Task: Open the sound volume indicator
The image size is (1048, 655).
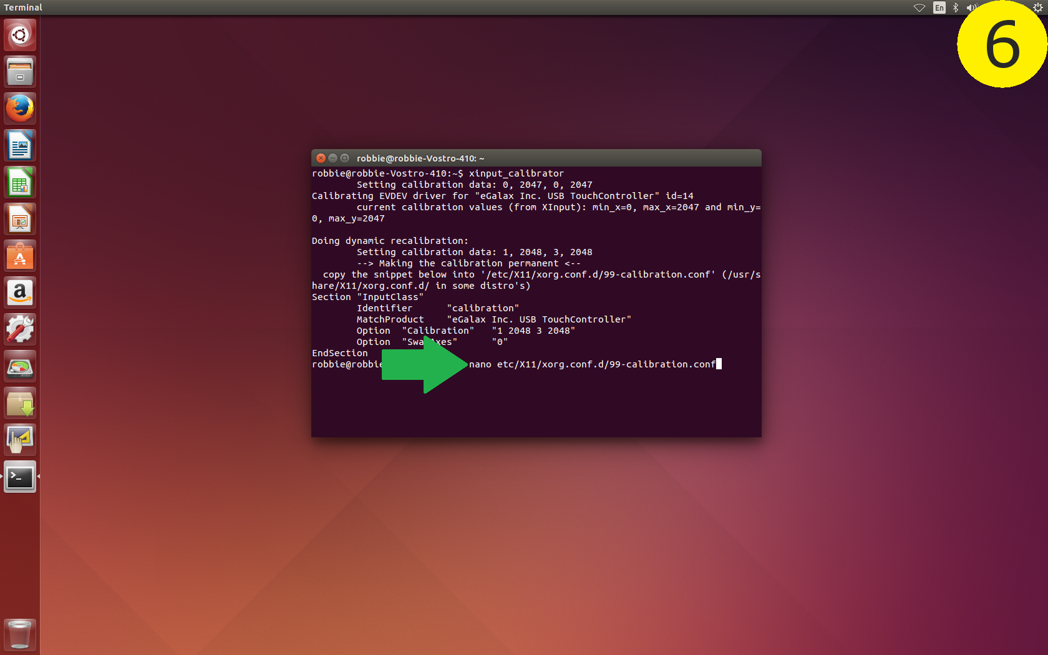Action: [x=971, y=7]
